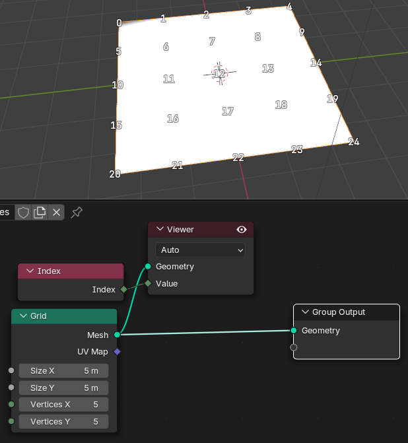Screen dimensions: 408x443
Task: Toggle the fake user shield icon
Action: pos(23,212)
